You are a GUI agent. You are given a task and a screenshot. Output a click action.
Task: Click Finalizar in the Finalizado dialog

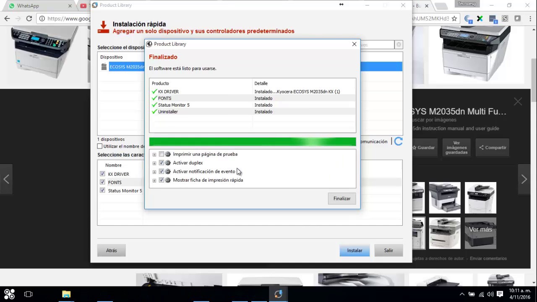[342, 198]
